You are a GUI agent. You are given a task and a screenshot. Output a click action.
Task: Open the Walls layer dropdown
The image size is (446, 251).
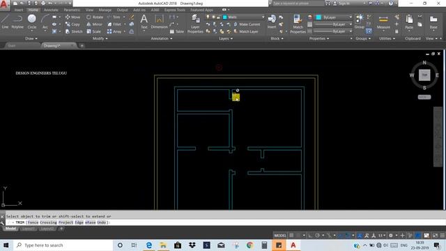pyautogui.click(x=243, y=17)
